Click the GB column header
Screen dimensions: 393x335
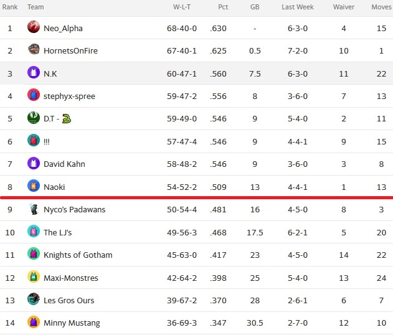click(x=255, y=7)
